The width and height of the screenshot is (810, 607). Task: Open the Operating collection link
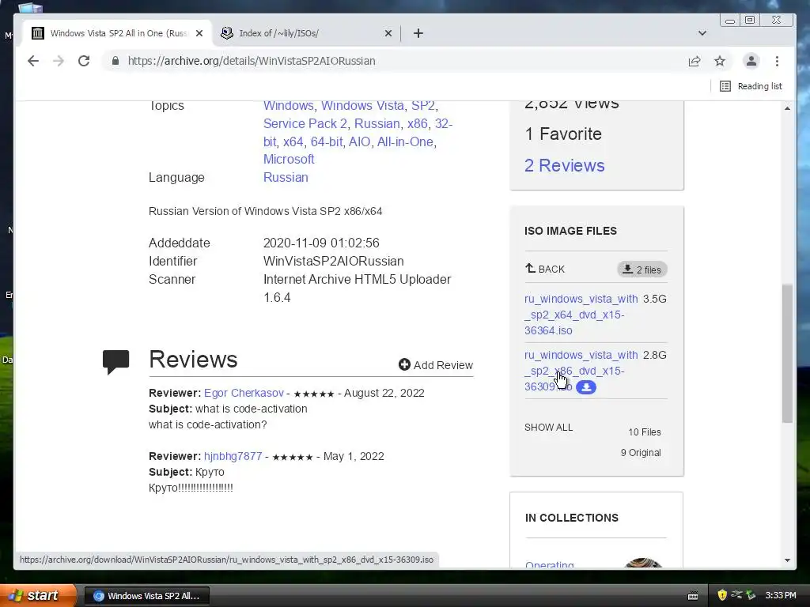550,564
